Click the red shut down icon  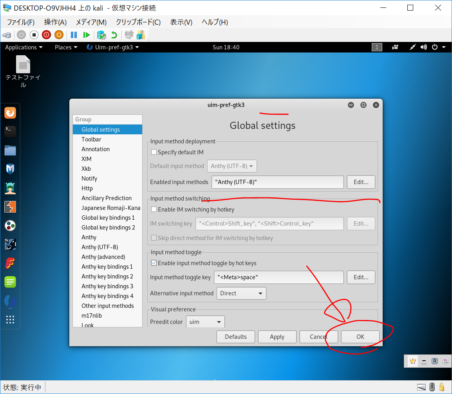point(46,35)
